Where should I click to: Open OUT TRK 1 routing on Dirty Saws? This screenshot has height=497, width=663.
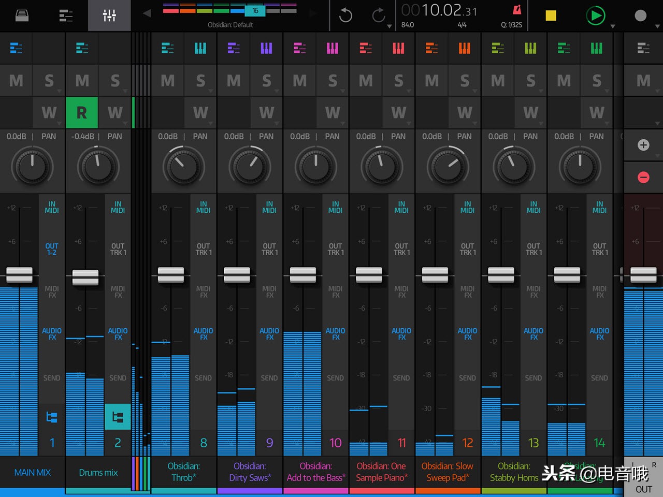coord(269,249)
